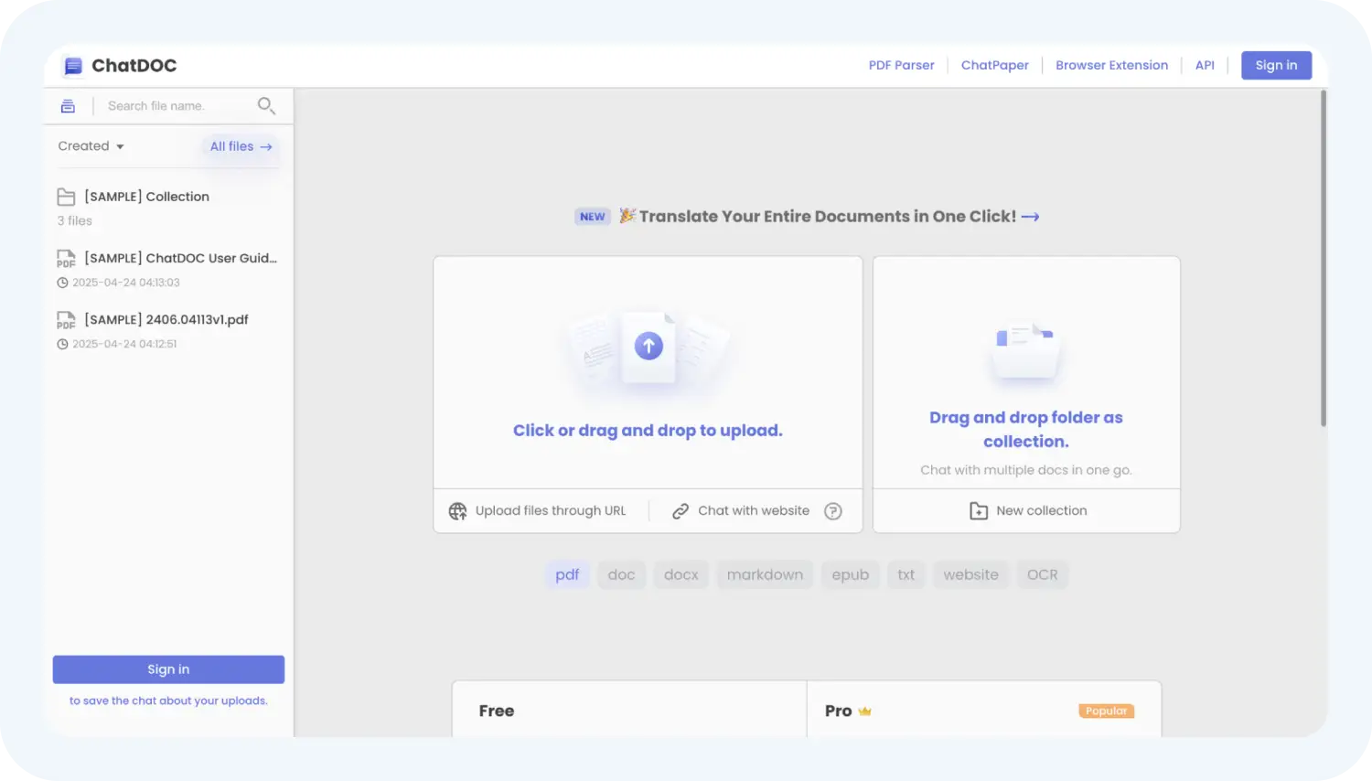This screenshot has width=1372, height=781.
Task: Click All files link in sidebar
Action: coord(241,146)
